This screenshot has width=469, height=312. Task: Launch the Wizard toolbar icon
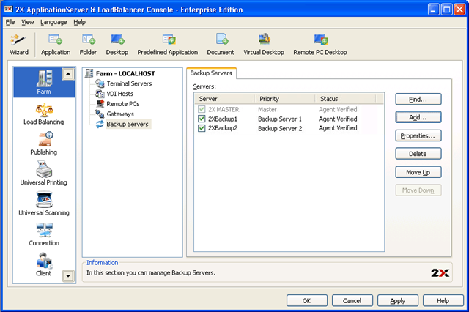pos(18,45)
